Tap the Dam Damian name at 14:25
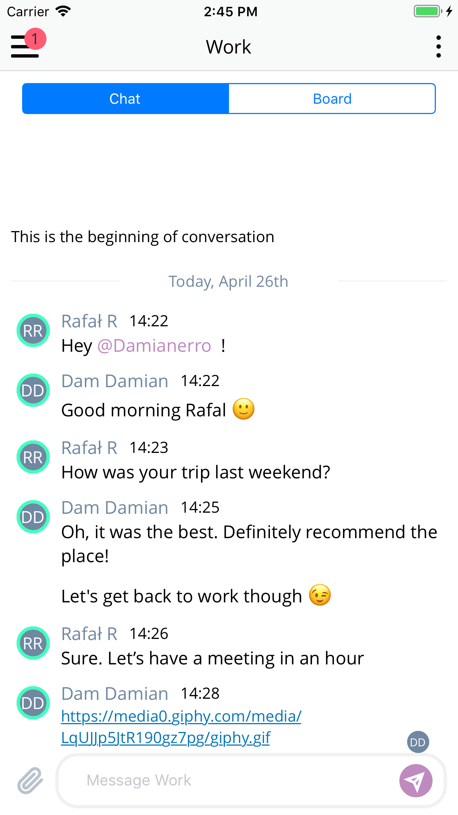 click(115, 508)
